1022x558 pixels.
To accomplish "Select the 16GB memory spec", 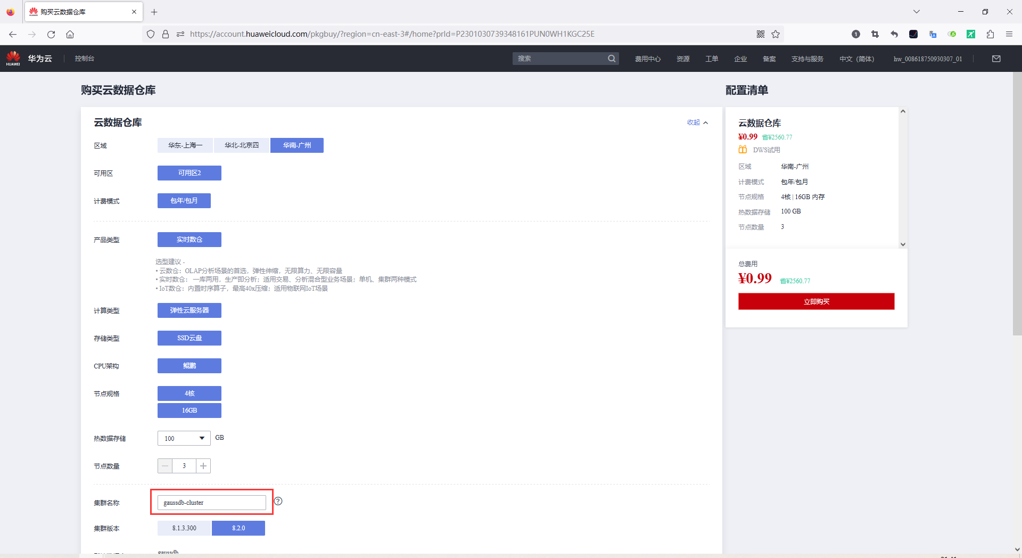I will click(x=189, y=411).
